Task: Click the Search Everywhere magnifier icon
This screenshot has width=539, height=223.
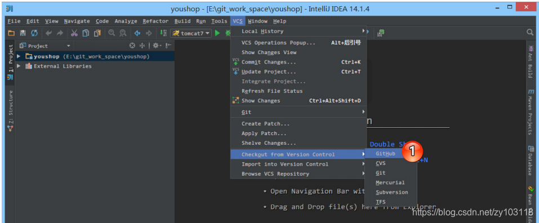Action: click(530, 32)
